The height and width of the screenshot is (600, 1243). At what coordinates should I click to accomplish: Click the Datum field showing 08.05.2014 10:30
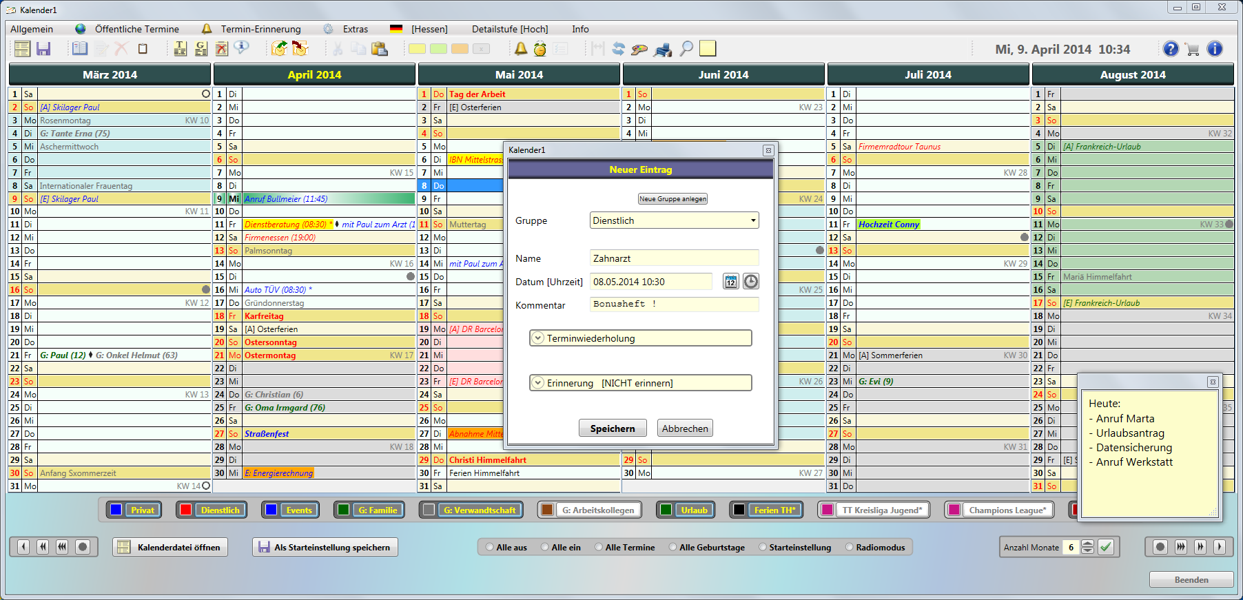[x=651, y=281]
